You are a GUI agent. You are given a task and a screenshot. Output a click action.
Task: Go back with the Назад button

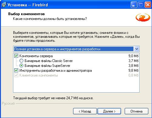click(x=85, y=111)
